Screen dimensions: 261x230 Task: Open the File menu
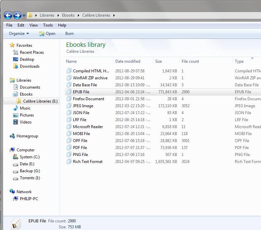coord(9,25)
